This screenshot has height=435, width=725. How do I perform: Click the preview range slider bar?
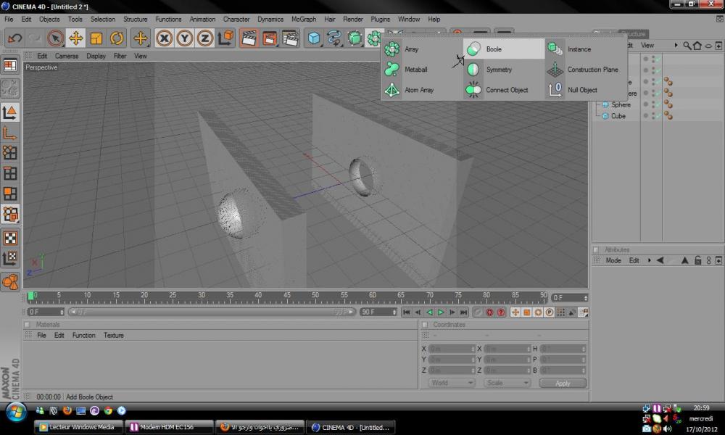pyautogui.click(x=212, y=312)
